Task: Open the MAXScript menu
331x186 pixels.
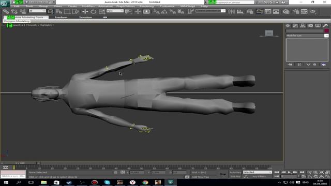Action: (188, 6)
